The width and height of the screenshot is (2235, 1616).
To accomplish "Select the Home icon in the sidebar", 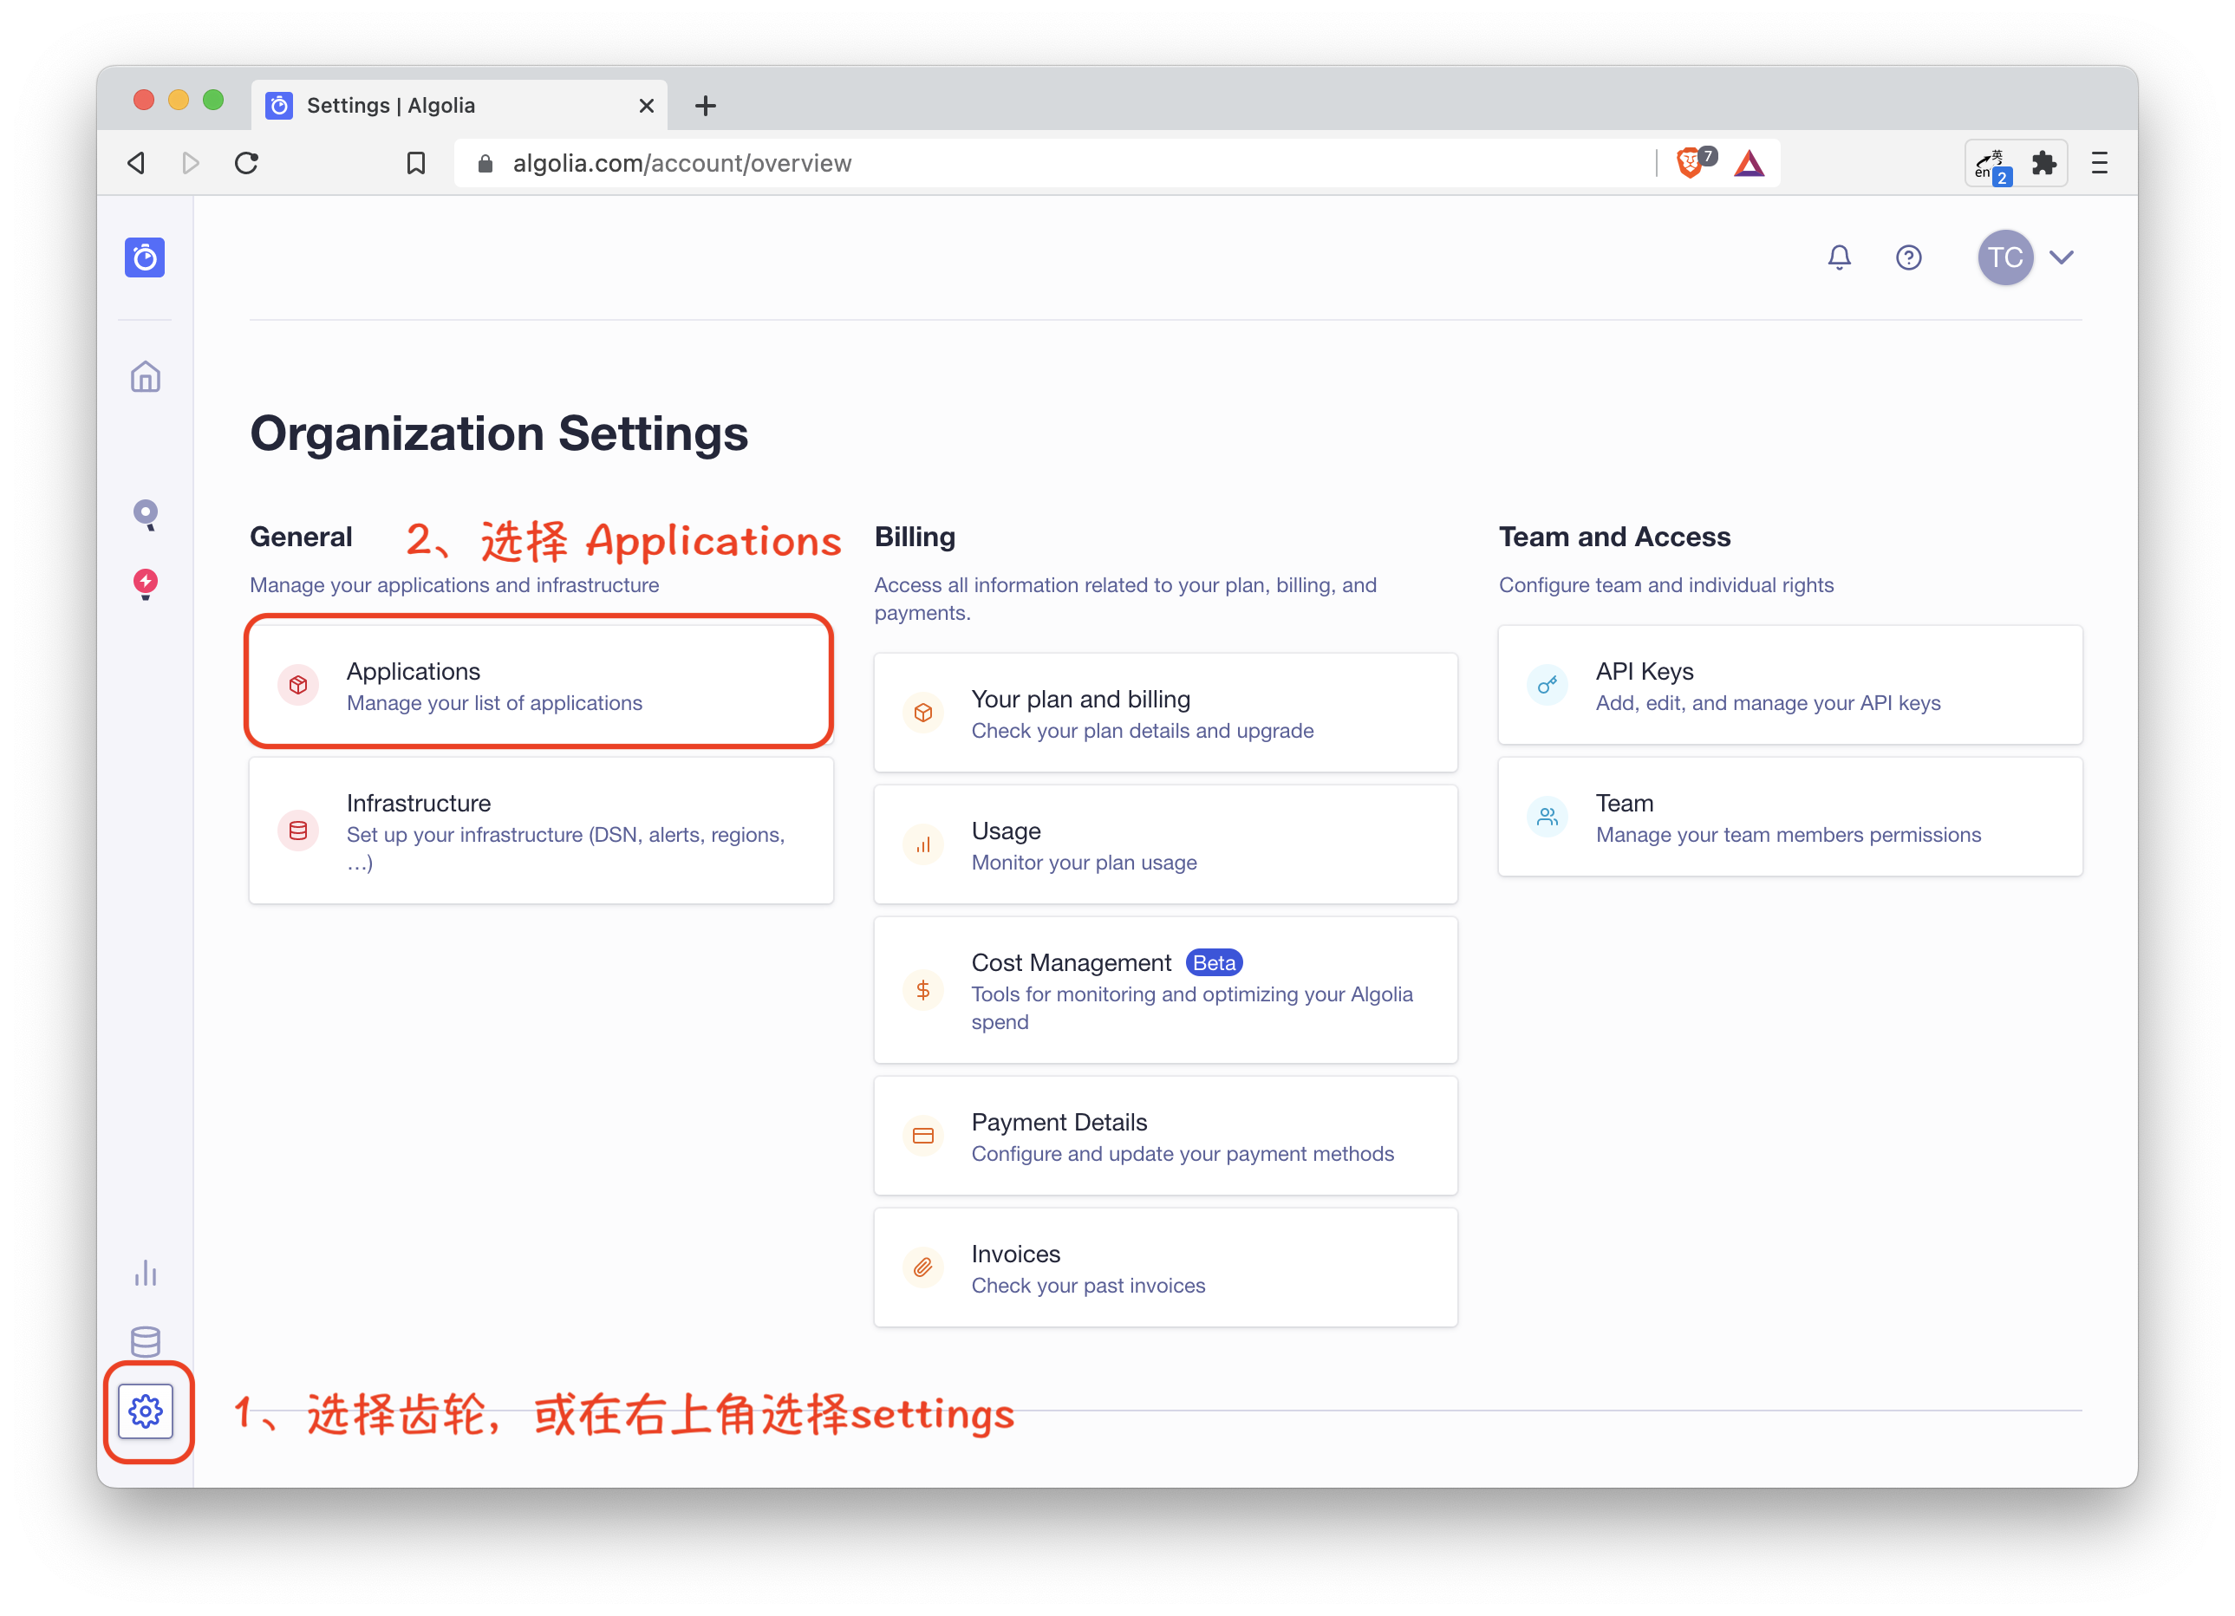I will 145,376.
